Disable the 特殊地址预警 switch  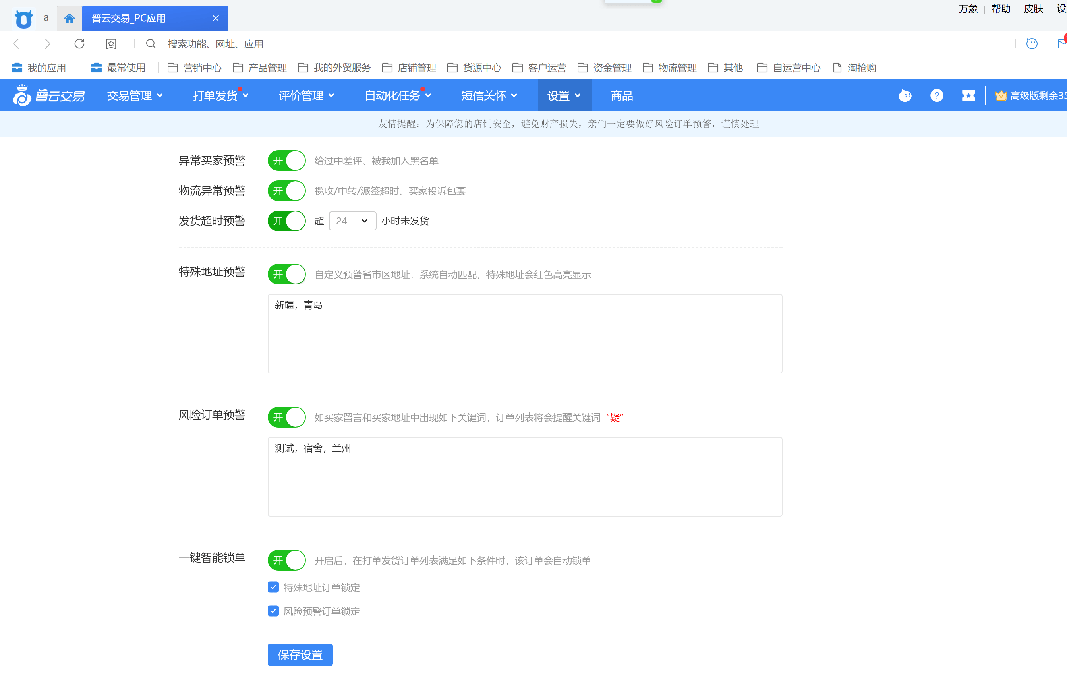(287, 274)
